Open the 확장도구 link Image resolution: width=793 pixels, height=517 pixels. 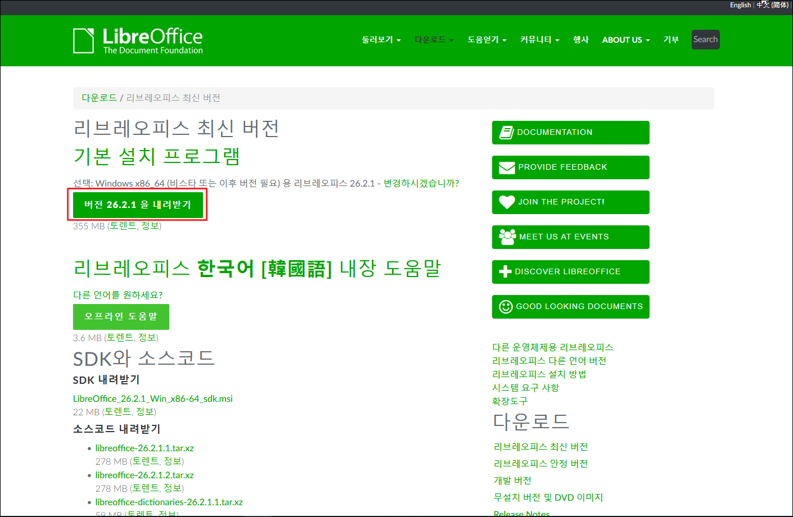click(x=510, y=401)
